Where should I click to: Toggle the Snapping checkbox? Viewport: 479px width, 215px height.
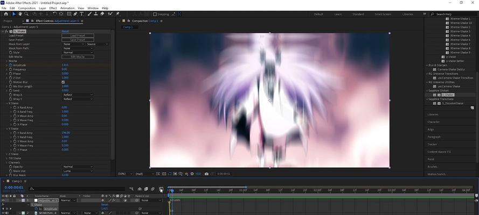click(x=155, y=14)
